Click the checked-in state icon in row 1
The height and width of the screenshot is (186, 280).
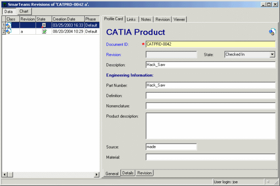click(x=44, y=25)
